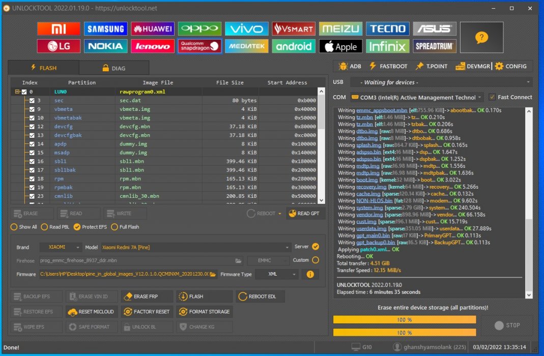
Task: Choose the Qualcomm Snapdragon tile
Action: 199,46
